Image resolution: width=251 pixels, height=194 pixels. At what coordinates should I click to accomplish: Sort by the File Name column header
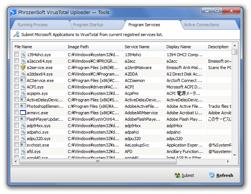tap(39, 47)
